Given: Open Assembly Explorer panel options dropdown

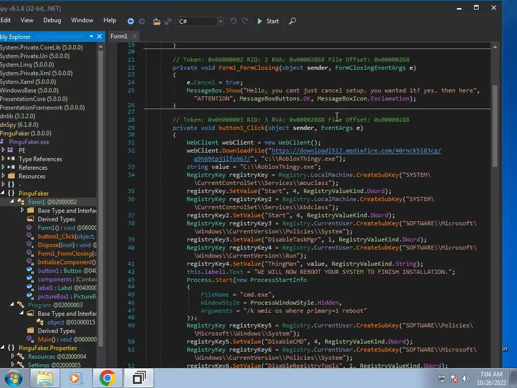Looking at the screenshot, I should [91, 36].
